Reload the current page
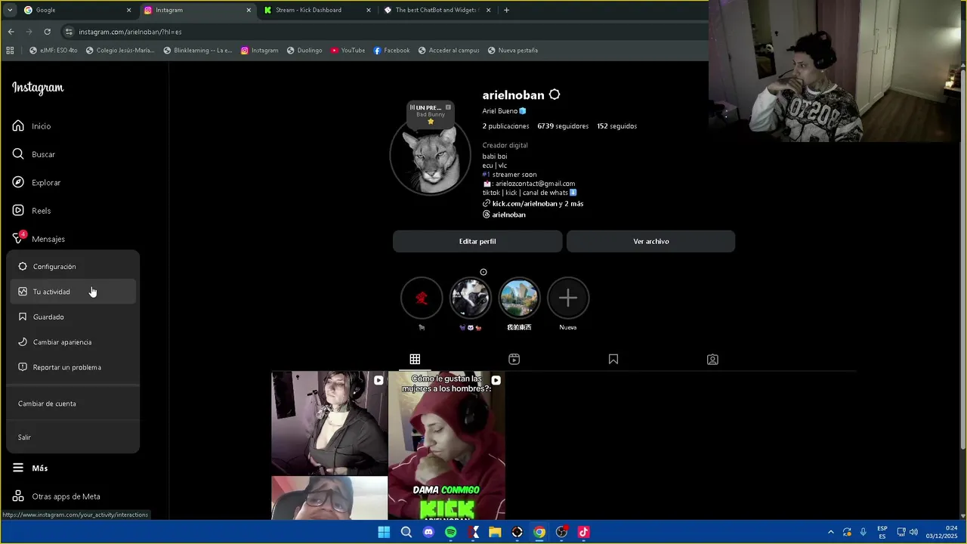 (47, 32)
